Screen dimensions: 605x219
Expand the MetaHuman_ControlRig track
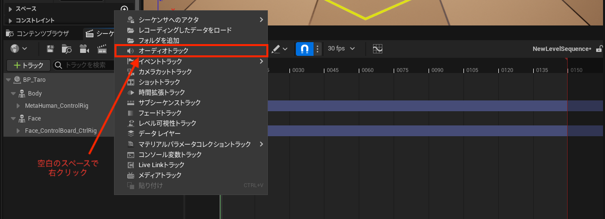click(x=19, y=106)
